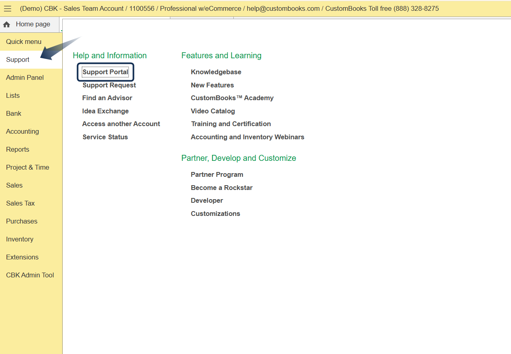Open the Project & Time menu
The width and height of the screenshot is (511, 354).
click(x=28, y=167)
